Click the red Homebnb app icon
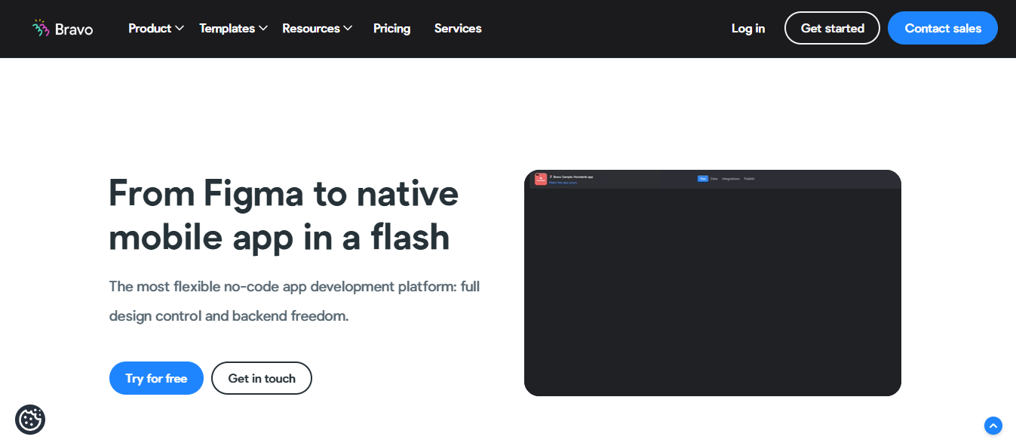This screenshot has height=443, width=1016. tap(540, 179)
